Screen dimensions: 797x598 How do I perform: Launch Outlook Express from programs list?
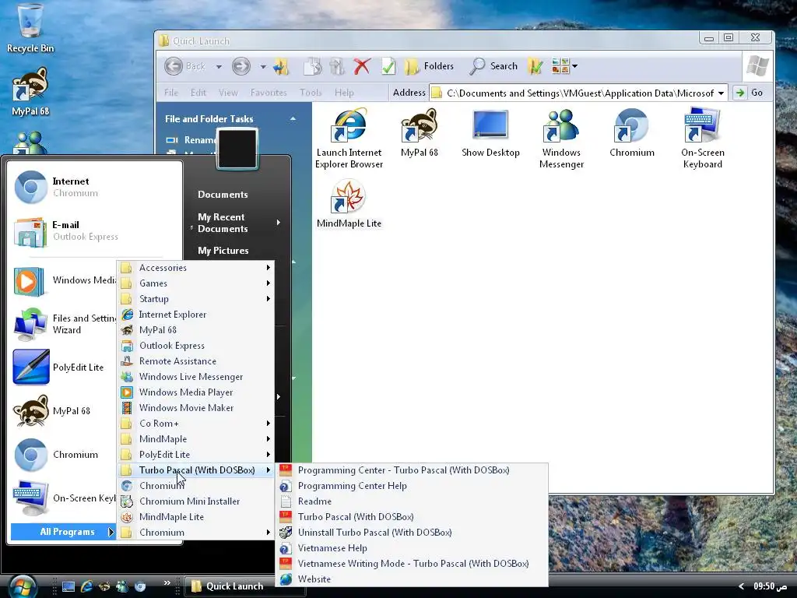196,345
